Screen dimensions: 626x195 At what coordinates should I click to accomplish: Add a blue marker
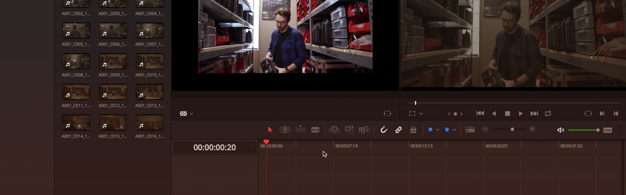[447, 130]
